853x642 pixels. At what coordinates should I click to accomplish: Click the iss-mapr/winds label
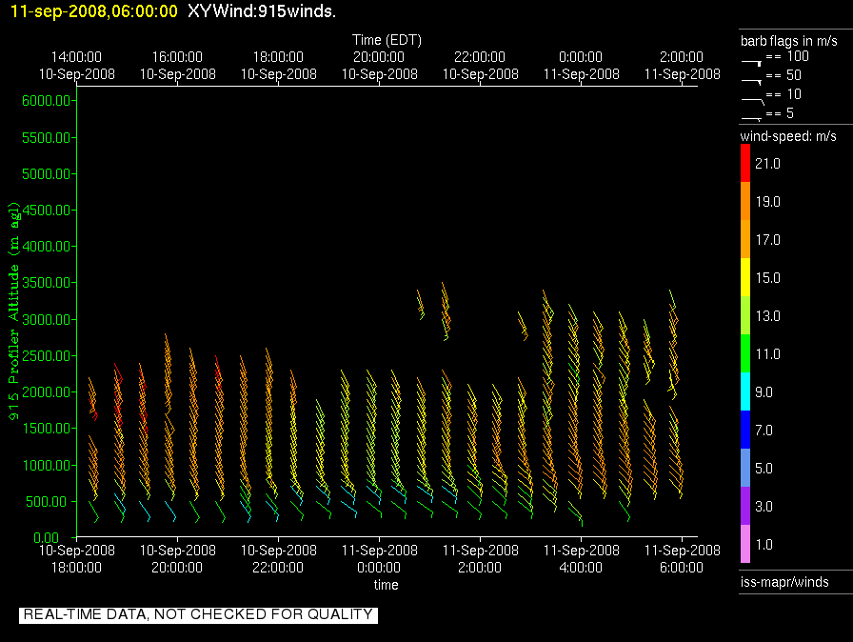(x=784, y=582)
